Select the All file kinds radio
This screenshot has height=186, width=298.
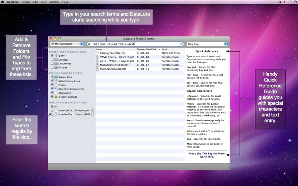point(52,106)
